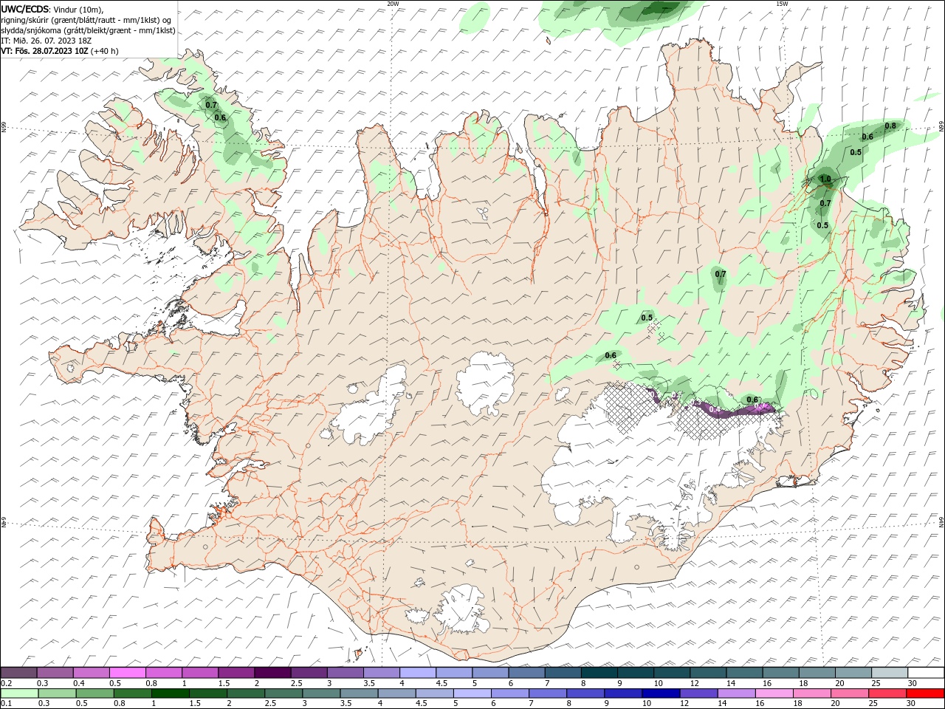Viewport: 945px width, 709px height.
Task: Click the 20W longitude label
Action: (x=393, y=4)
